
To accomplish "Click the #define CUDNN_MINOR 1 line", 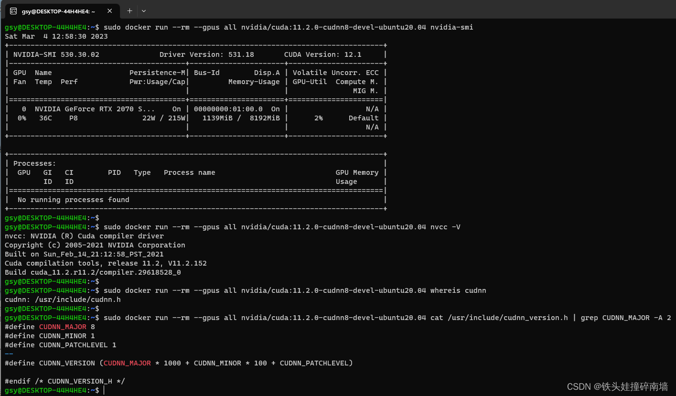I will click(x=50, y=336).
